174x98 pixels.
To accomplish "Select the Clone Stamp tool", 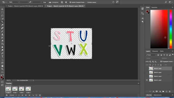I will tap(2, 35).
